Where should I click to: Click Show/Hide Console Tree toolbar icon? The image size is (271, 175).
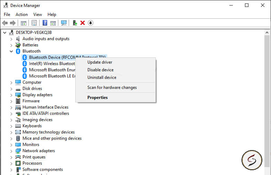pos(24,23)
